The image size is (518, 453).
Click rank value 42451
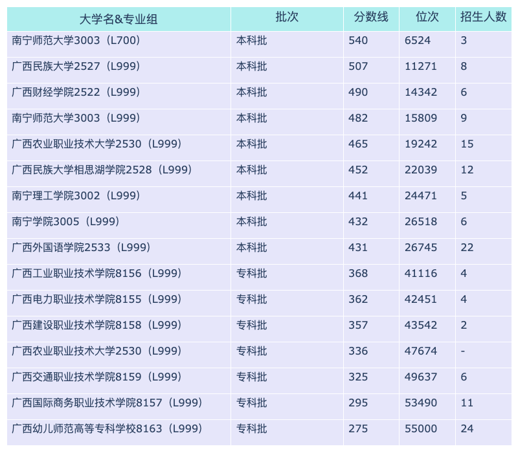click(x=421, y=299)
